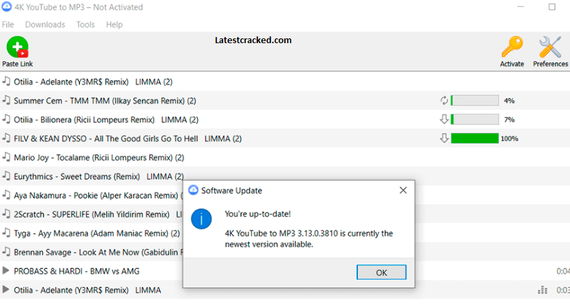Open the Activate key icon

pyautogui.click(x=512, y=47)
